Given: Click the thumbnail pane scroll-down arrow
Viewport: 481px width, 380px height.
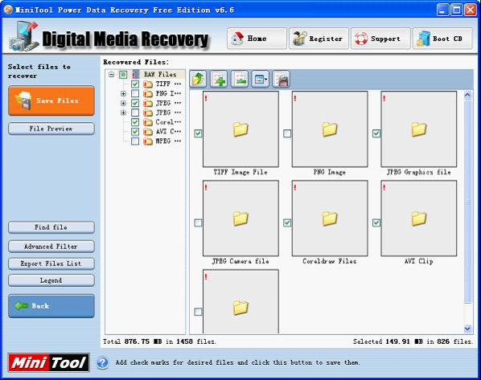Looking at the screenshot, I should [x=467, y=329].
